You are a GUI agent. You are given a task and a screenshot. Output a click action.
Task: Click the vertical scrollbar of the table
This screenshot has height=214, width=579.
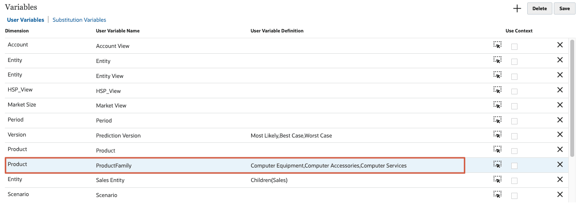(x=573, y=97)
